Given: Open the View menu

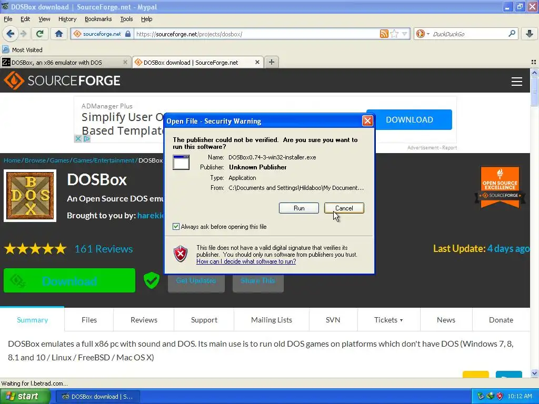Looking at the screenshot, I should (x=44, y=19).
